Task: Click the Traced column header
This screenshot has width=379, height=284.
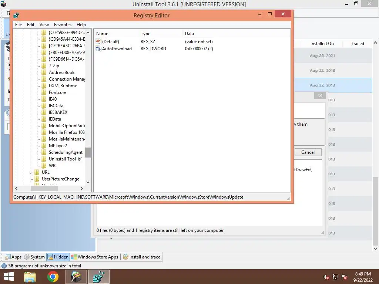Action: 357,44
